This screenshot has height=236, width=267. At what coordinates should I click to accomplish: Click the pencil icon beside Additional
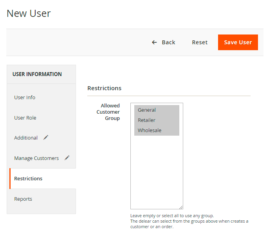coord(46,138)
